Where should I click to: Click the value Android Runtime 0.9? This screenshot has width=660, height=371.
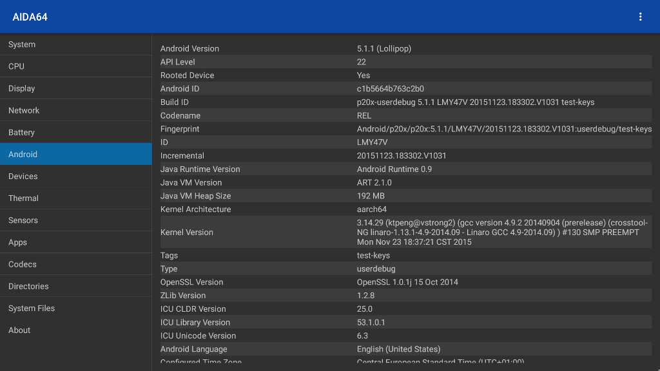(x=394, y=169)
